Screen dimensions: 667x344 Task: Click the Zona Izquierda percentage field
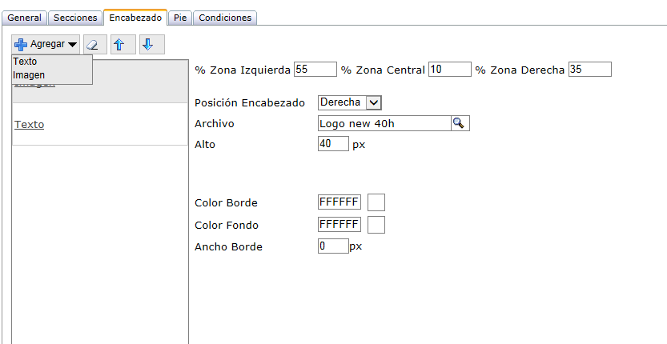(315, 70)
